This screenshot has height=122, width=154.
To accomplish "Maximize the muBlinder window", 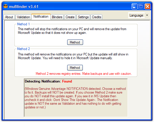I will 141,7.
